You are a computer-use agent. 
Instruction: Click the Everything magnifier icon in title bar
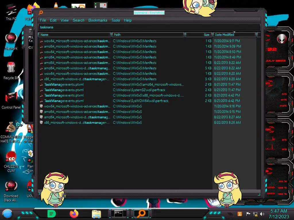[41, 13]
